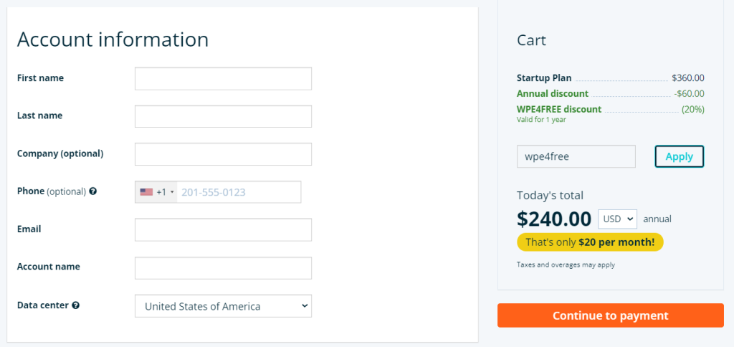The width and height of the screenshot is (734, 347).
Task: Expand the Data center country selector
Action: tap(224, 306)
